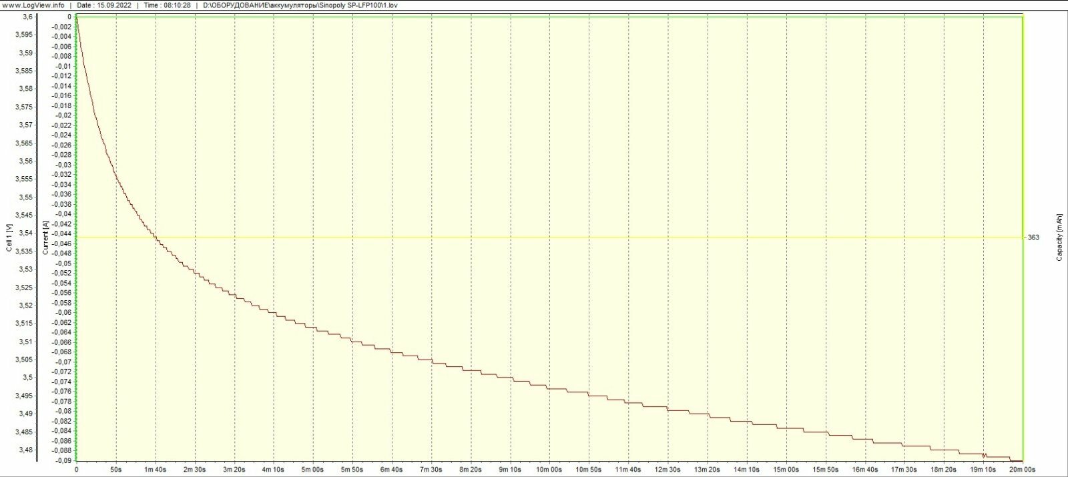Click the 10m 50s time axis label

[589, 470]
